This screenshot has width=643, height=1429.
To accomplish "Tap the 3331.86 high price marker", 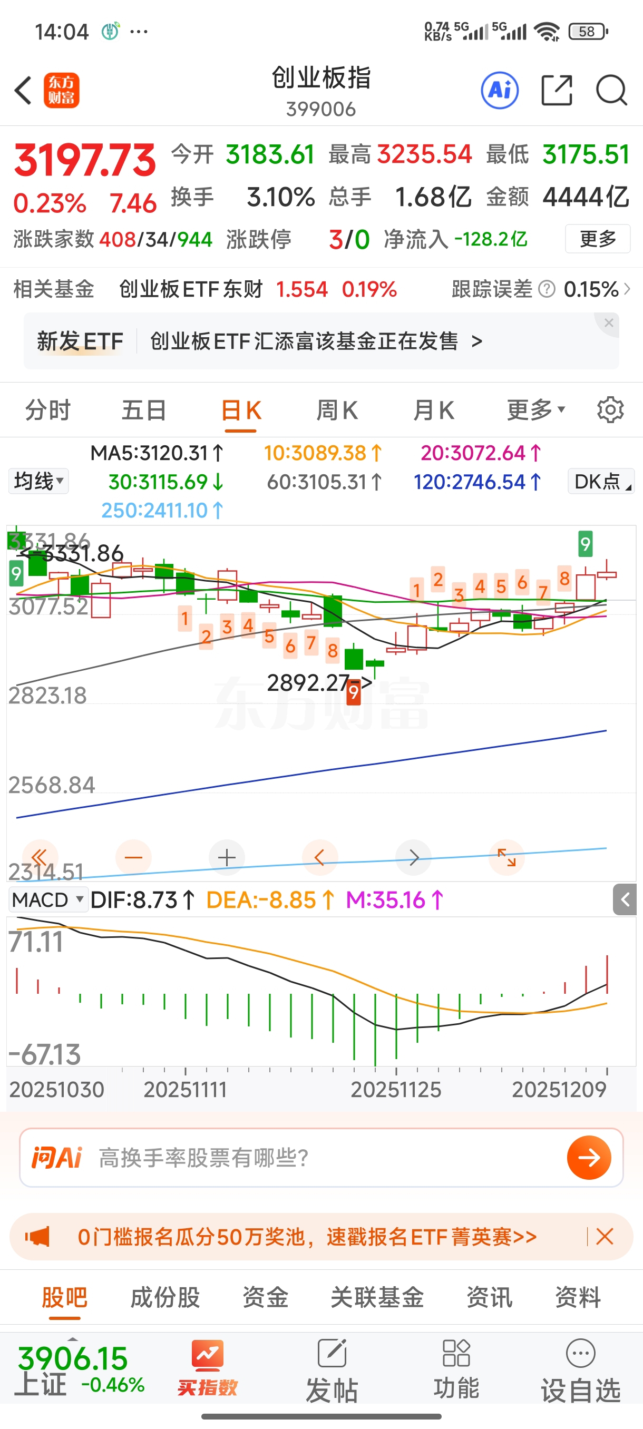I will 71,553.
